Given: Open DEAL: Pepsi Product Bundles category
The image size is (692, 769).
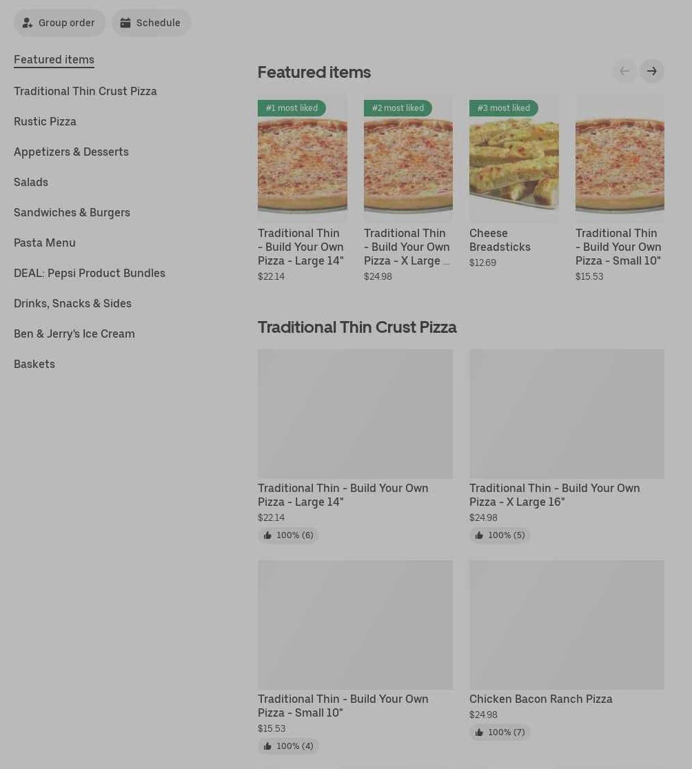Looking at the screenshot, I should click(x=90, y=273).
